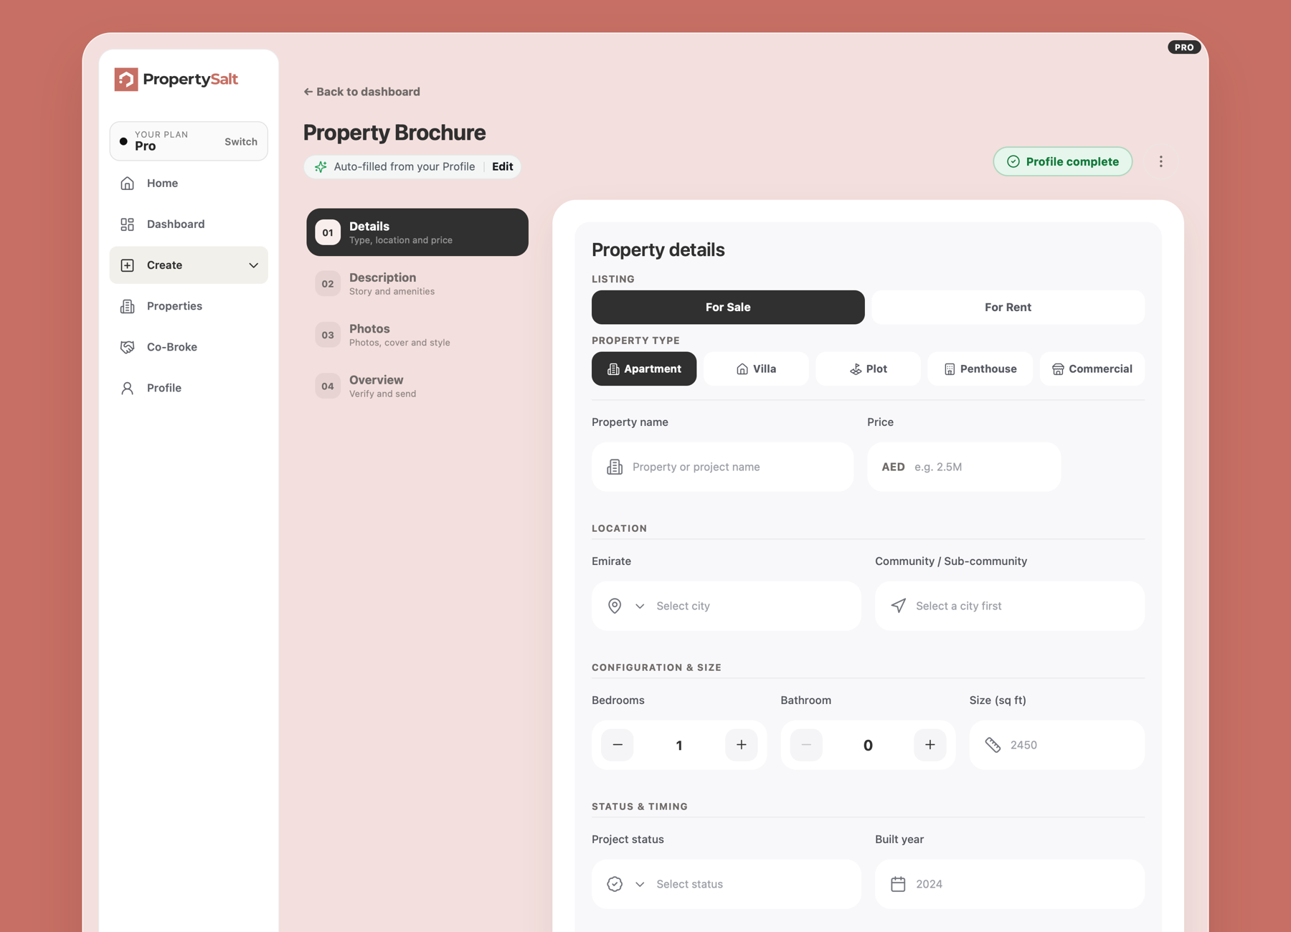Open Properties in the sidebar

189,306
